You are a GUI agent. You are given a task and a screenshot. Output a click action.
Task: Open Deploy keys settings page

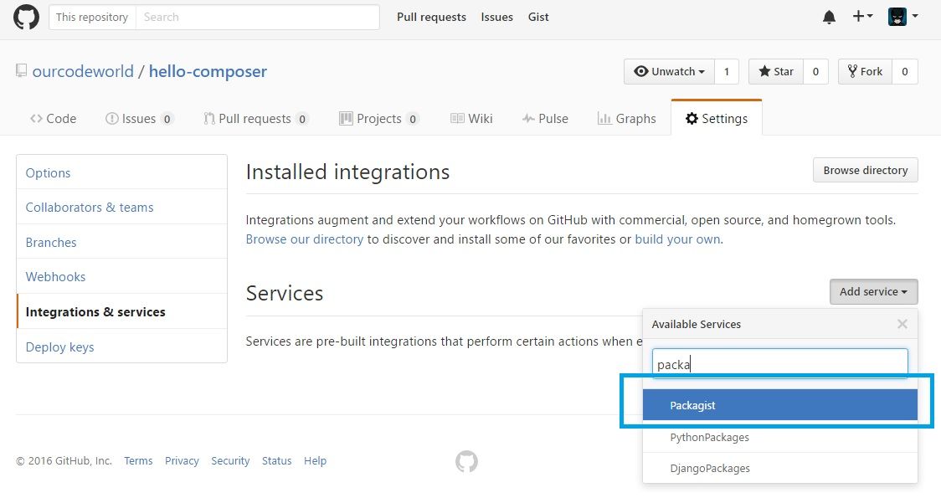tap(59, 347)
